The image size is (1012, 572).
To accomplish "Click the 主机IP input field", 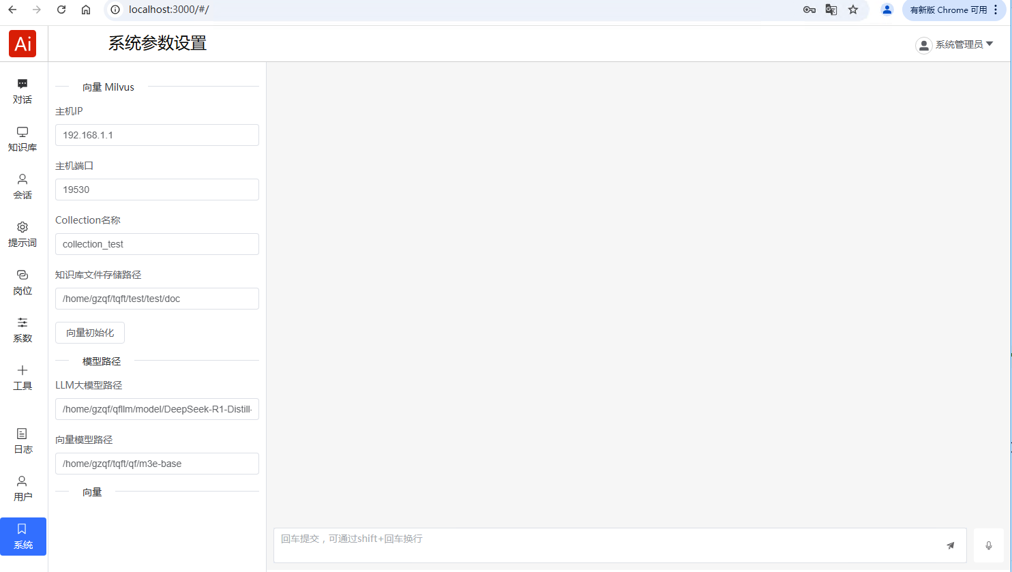I will pos(157,135).
